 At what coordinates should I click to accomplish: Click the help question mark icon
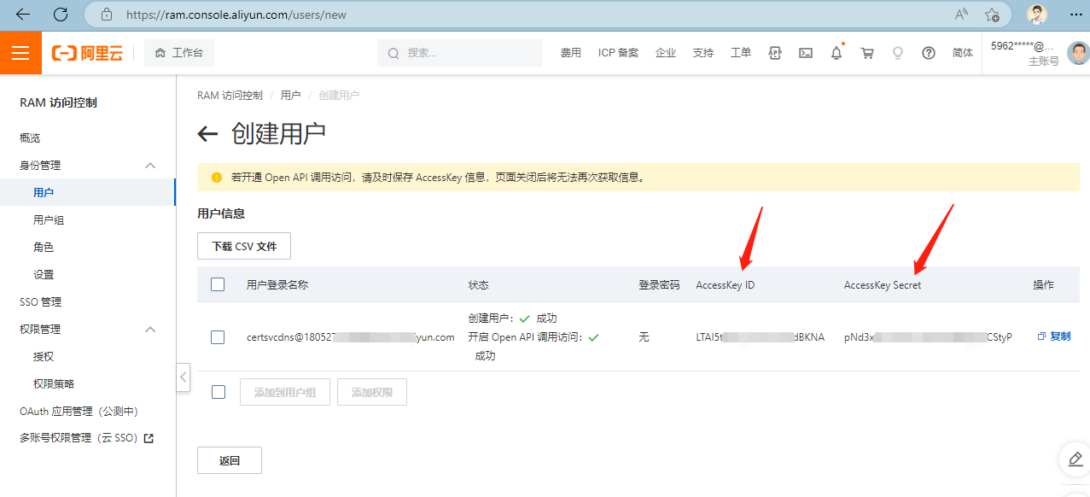pyautogui.click(x=928, y=53)
